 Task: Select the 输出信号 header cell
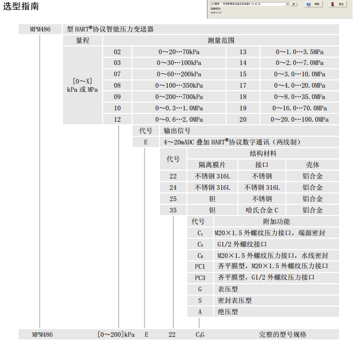[x=177, y=131]
